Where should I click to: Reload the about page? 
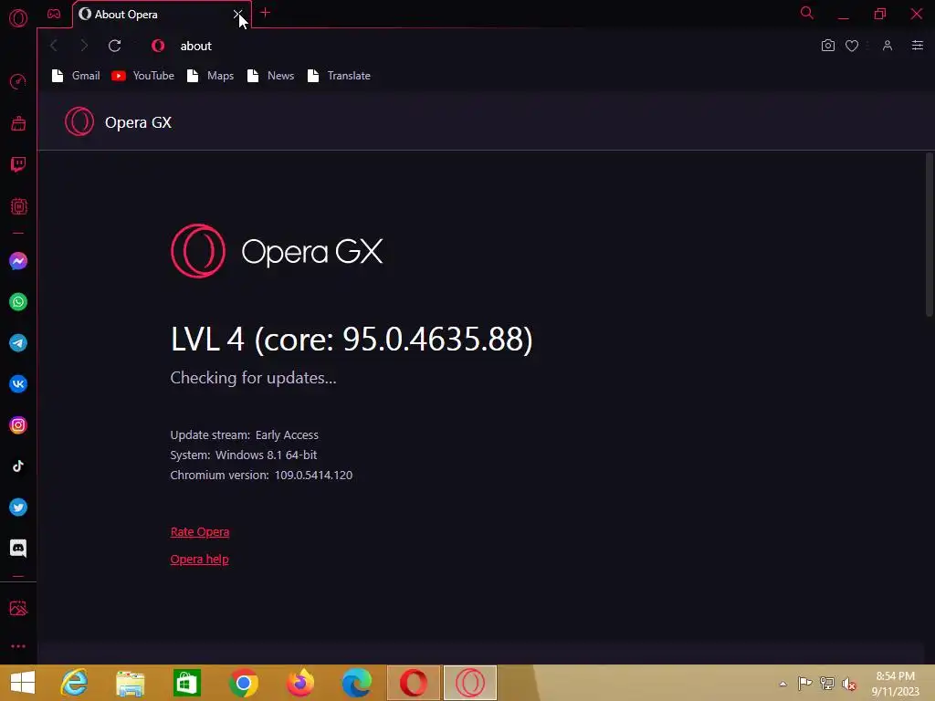[114, 46]
